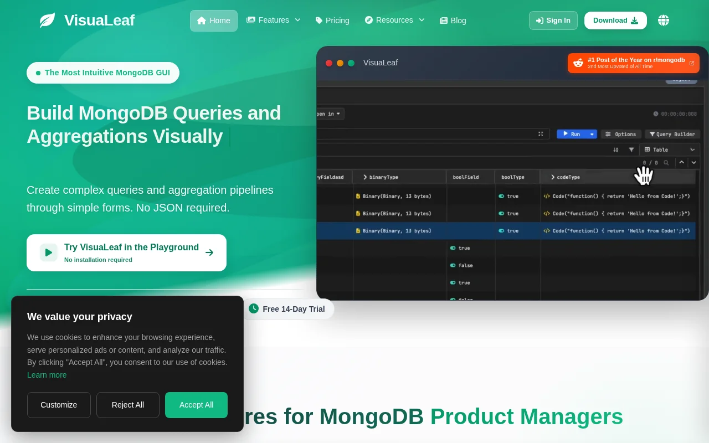Screen dimensions: 709x443
Task: Open the arrow dropdown beside Run
Action: click(592, 134)
